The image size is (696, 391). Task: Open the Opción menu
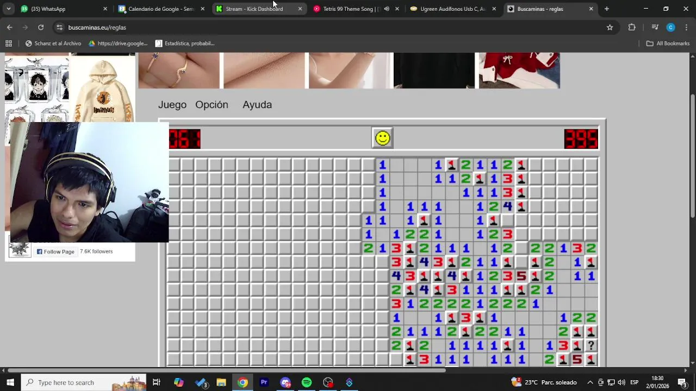(212, 105)
